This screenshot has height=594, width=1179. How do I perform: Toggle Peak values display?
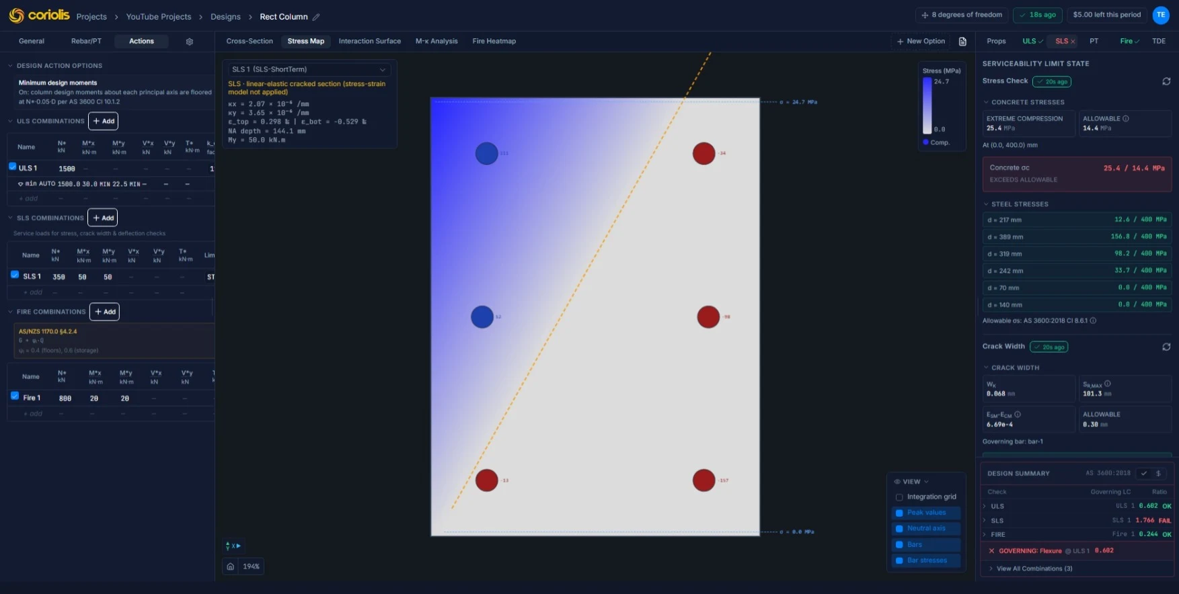coord(926,513)
